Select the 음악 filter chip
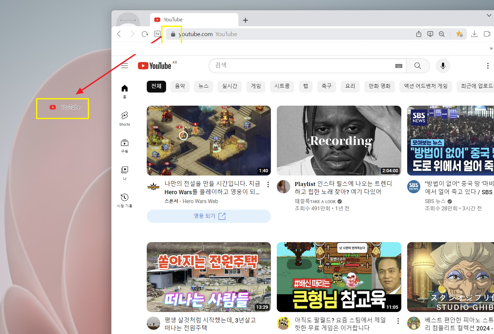This screenshot has height=334, width=494. pyautogui.click(x=180, y=86)
